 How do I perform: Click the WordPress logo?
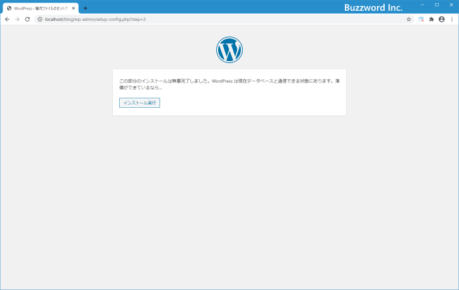(x=229, y=50)
